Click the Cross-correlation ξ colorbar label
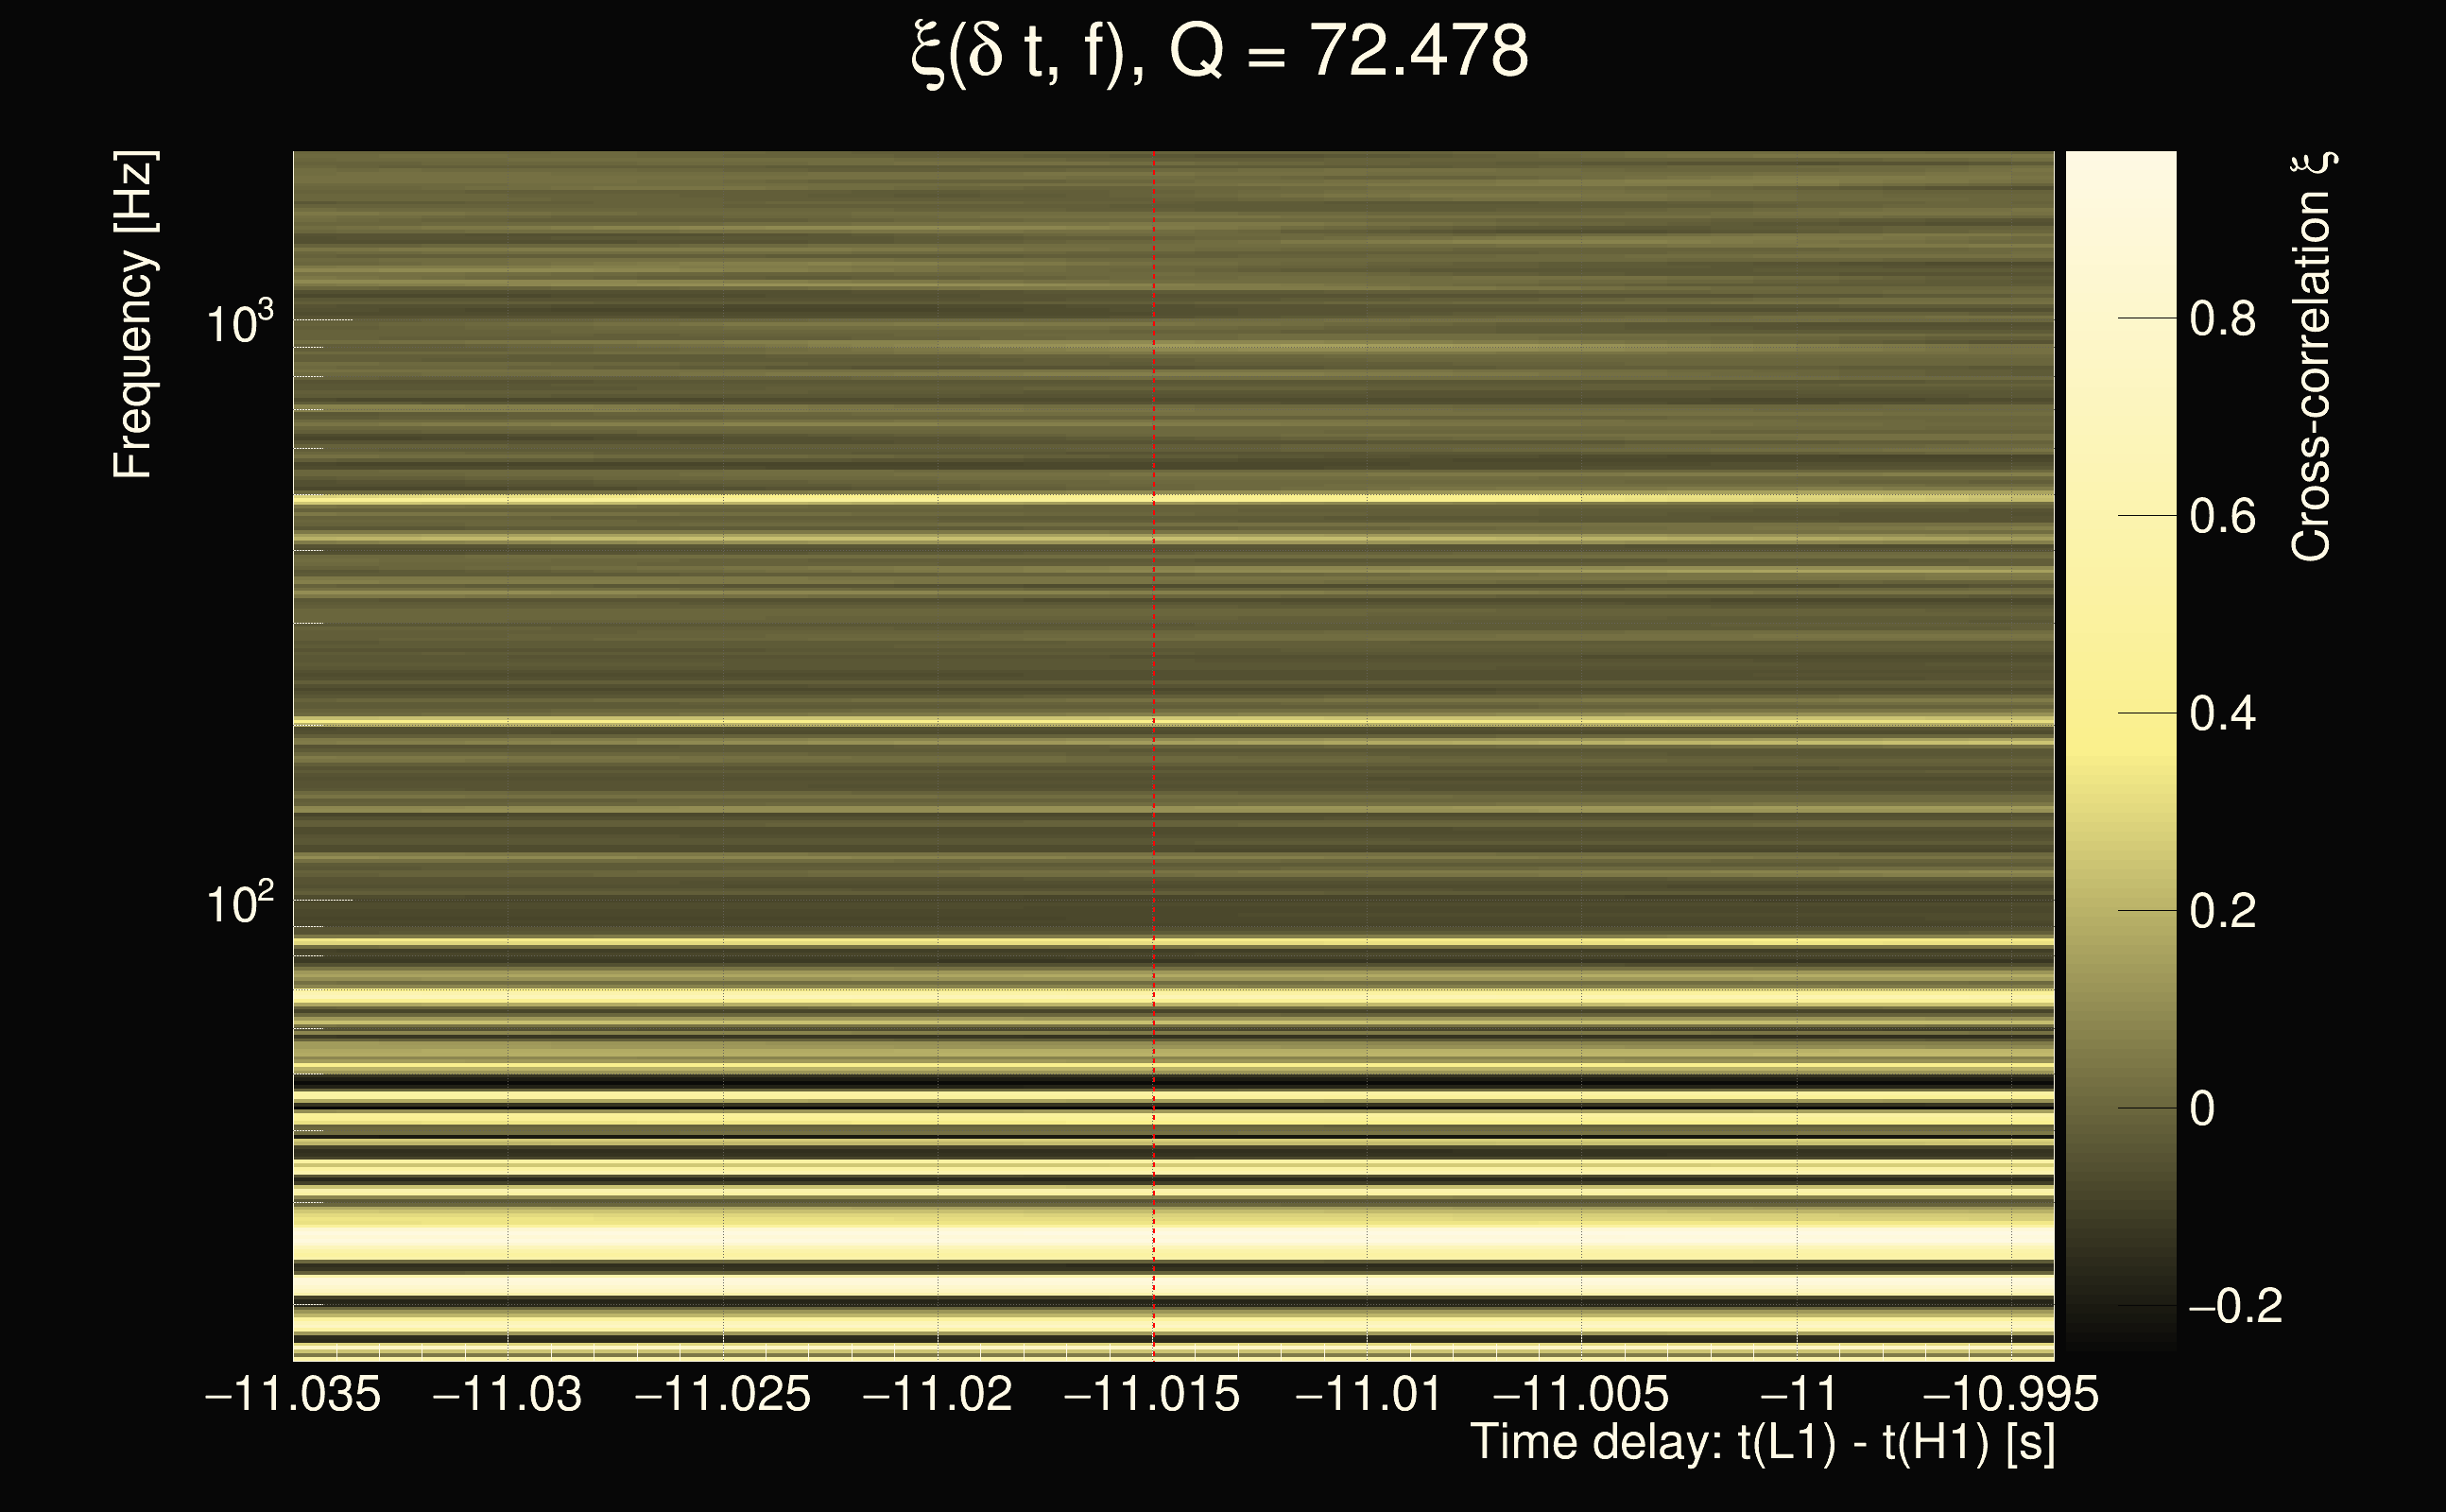 point(2311,357)
